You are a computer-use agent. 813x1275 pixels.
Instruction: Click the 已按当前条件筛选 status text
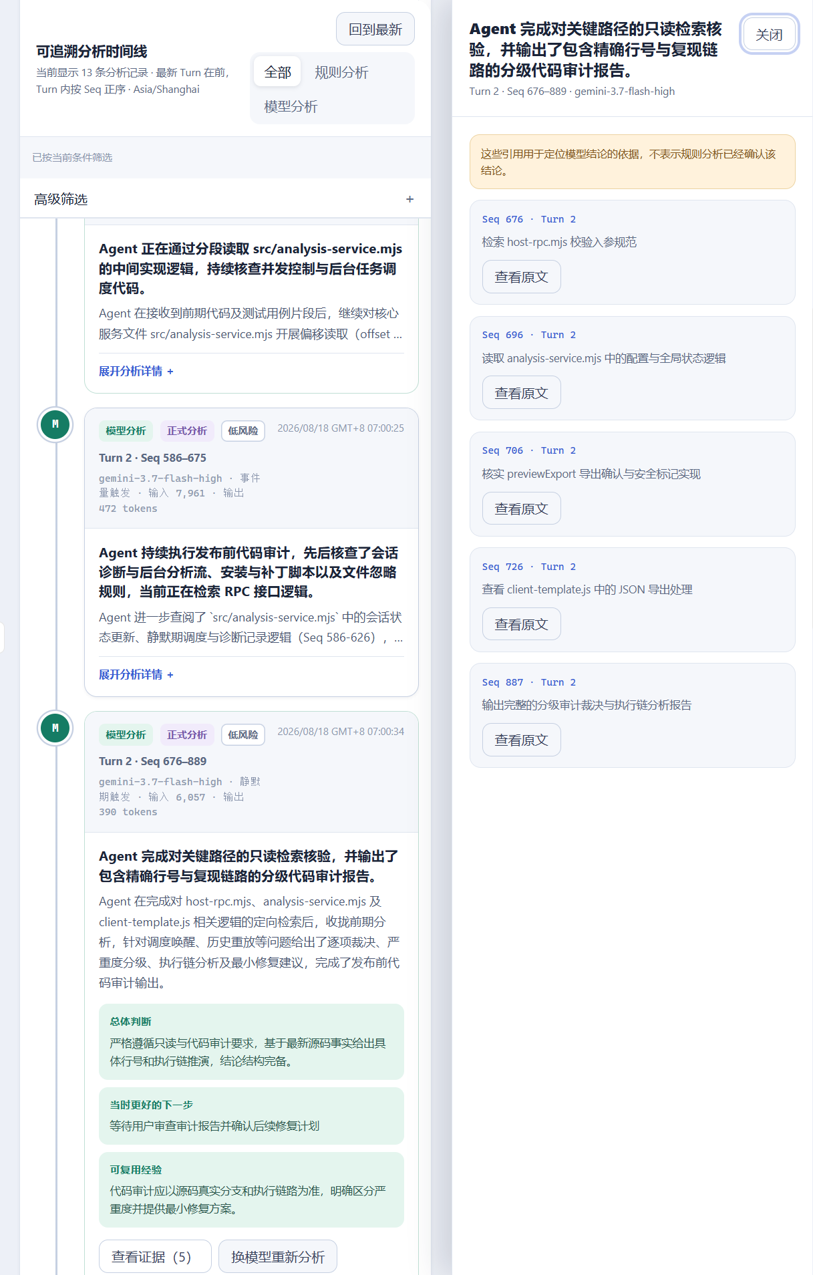[x=72, y=158]
